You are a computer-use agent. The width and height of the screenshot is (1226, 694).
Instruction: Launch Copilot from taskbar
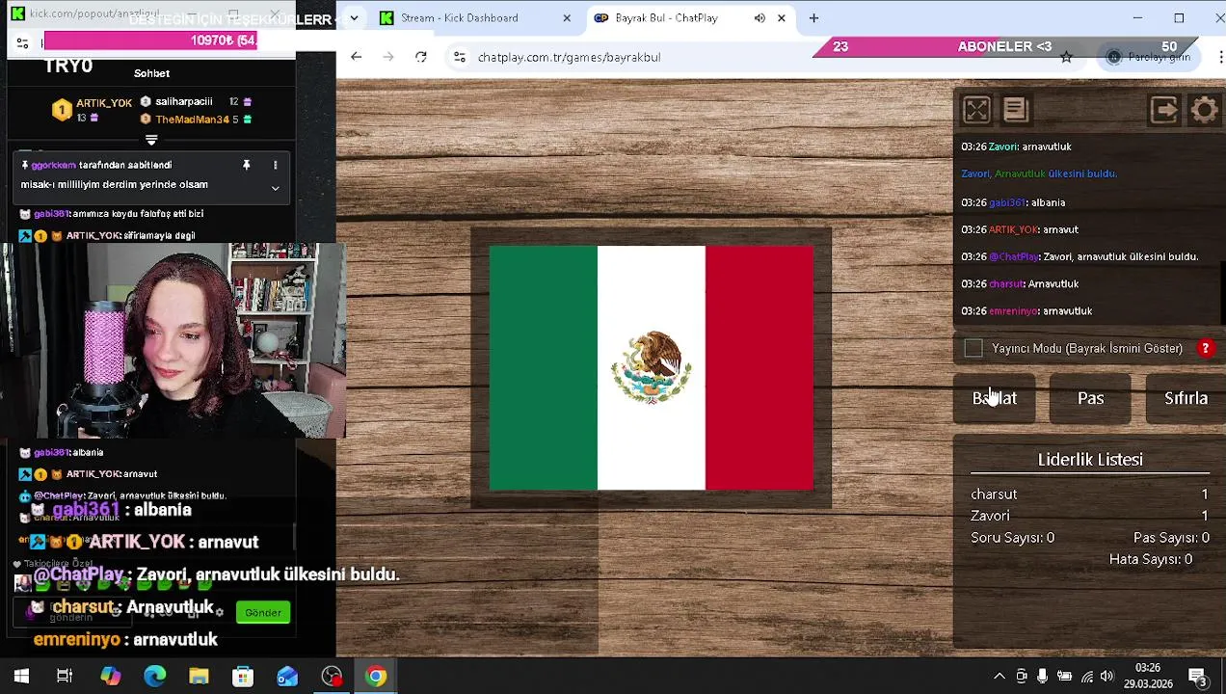pyautogui.click(x=111, y=677)
